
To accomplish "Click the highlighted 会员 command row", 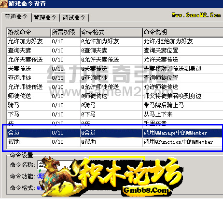I will pyautogui.click(x=115, y=133).
